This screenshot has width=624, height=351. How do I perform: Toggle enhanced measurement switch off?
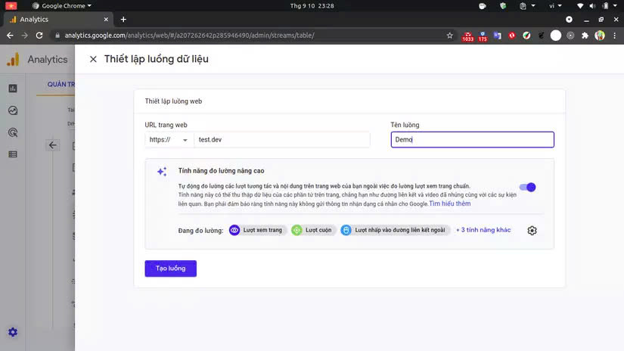(x=528, y=187)
